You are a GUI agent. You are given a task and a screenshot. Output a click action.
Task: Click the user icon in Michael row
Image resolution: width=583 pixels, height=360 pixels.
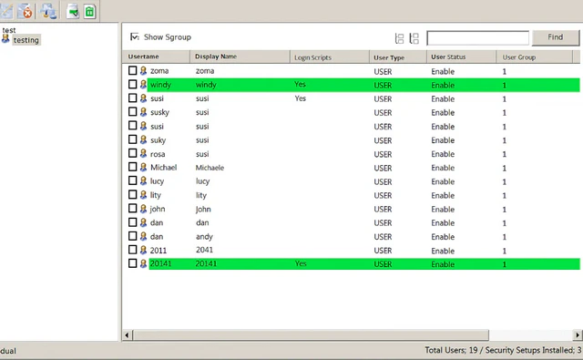[143, 168]
